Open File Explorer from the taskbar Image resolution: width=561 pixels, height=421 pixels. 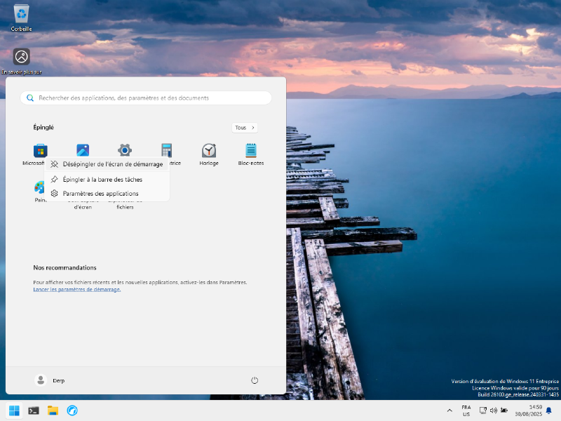click(53, 410)
